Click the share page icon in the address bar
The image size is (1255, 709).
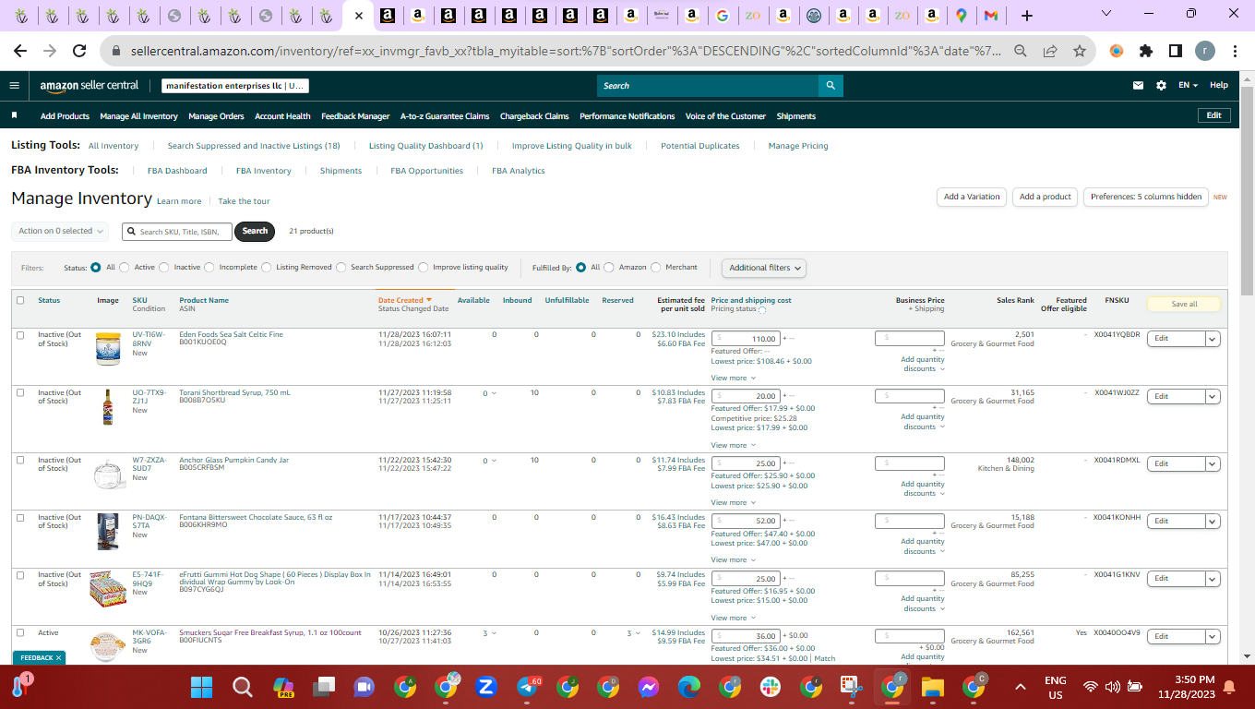tap(1050, 52)
